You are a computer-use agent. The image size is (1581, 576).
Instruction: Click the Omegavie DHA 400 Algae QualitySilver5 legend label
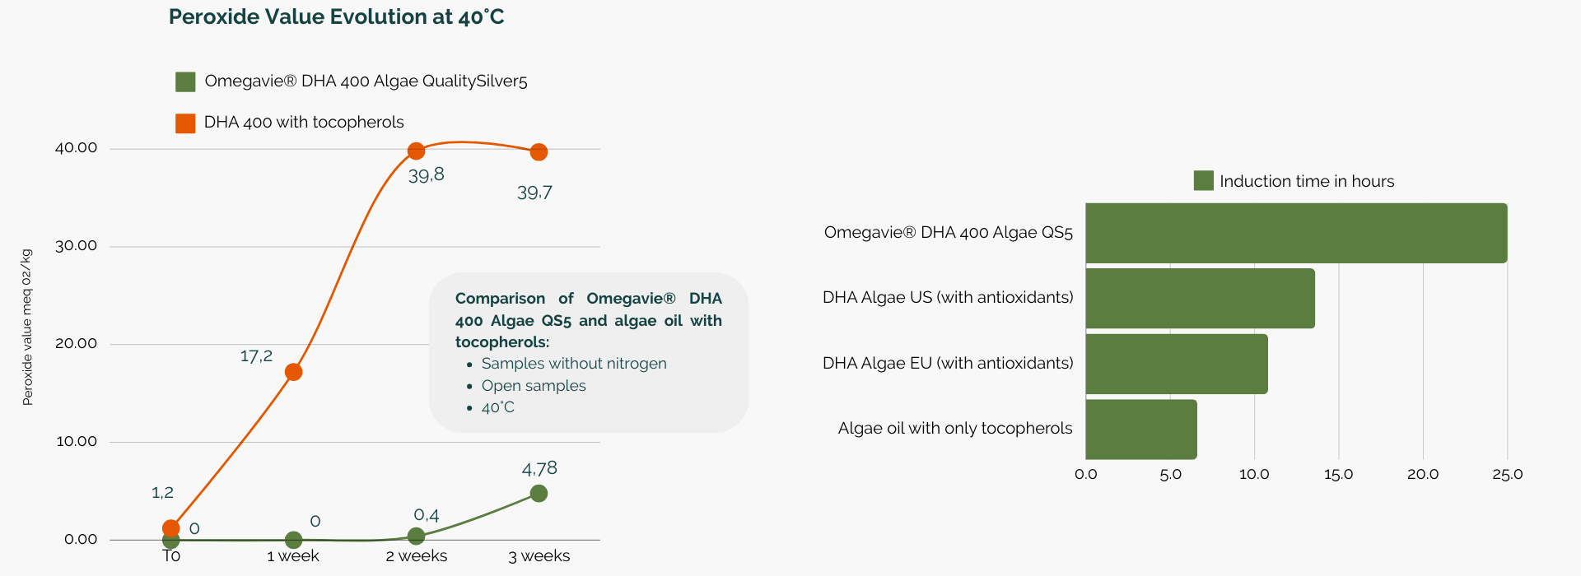click(x=366, y=81)
